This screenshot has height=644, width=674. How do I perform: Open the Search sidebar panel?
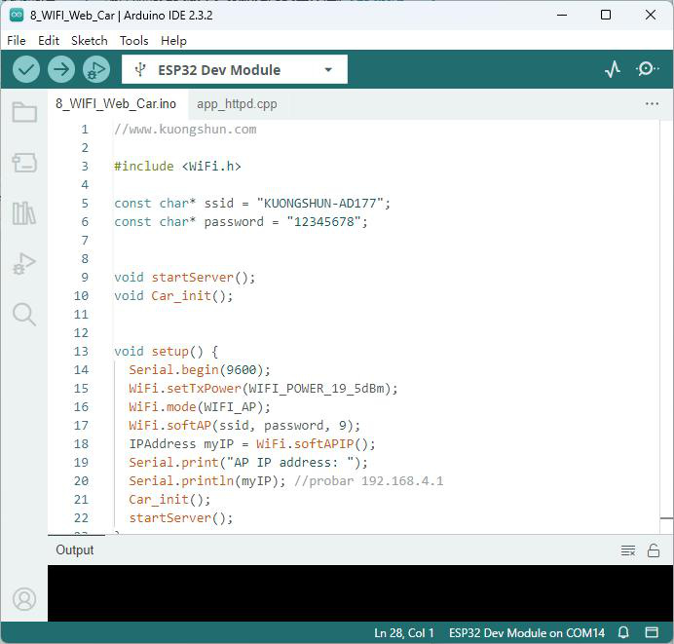[24, 314]
